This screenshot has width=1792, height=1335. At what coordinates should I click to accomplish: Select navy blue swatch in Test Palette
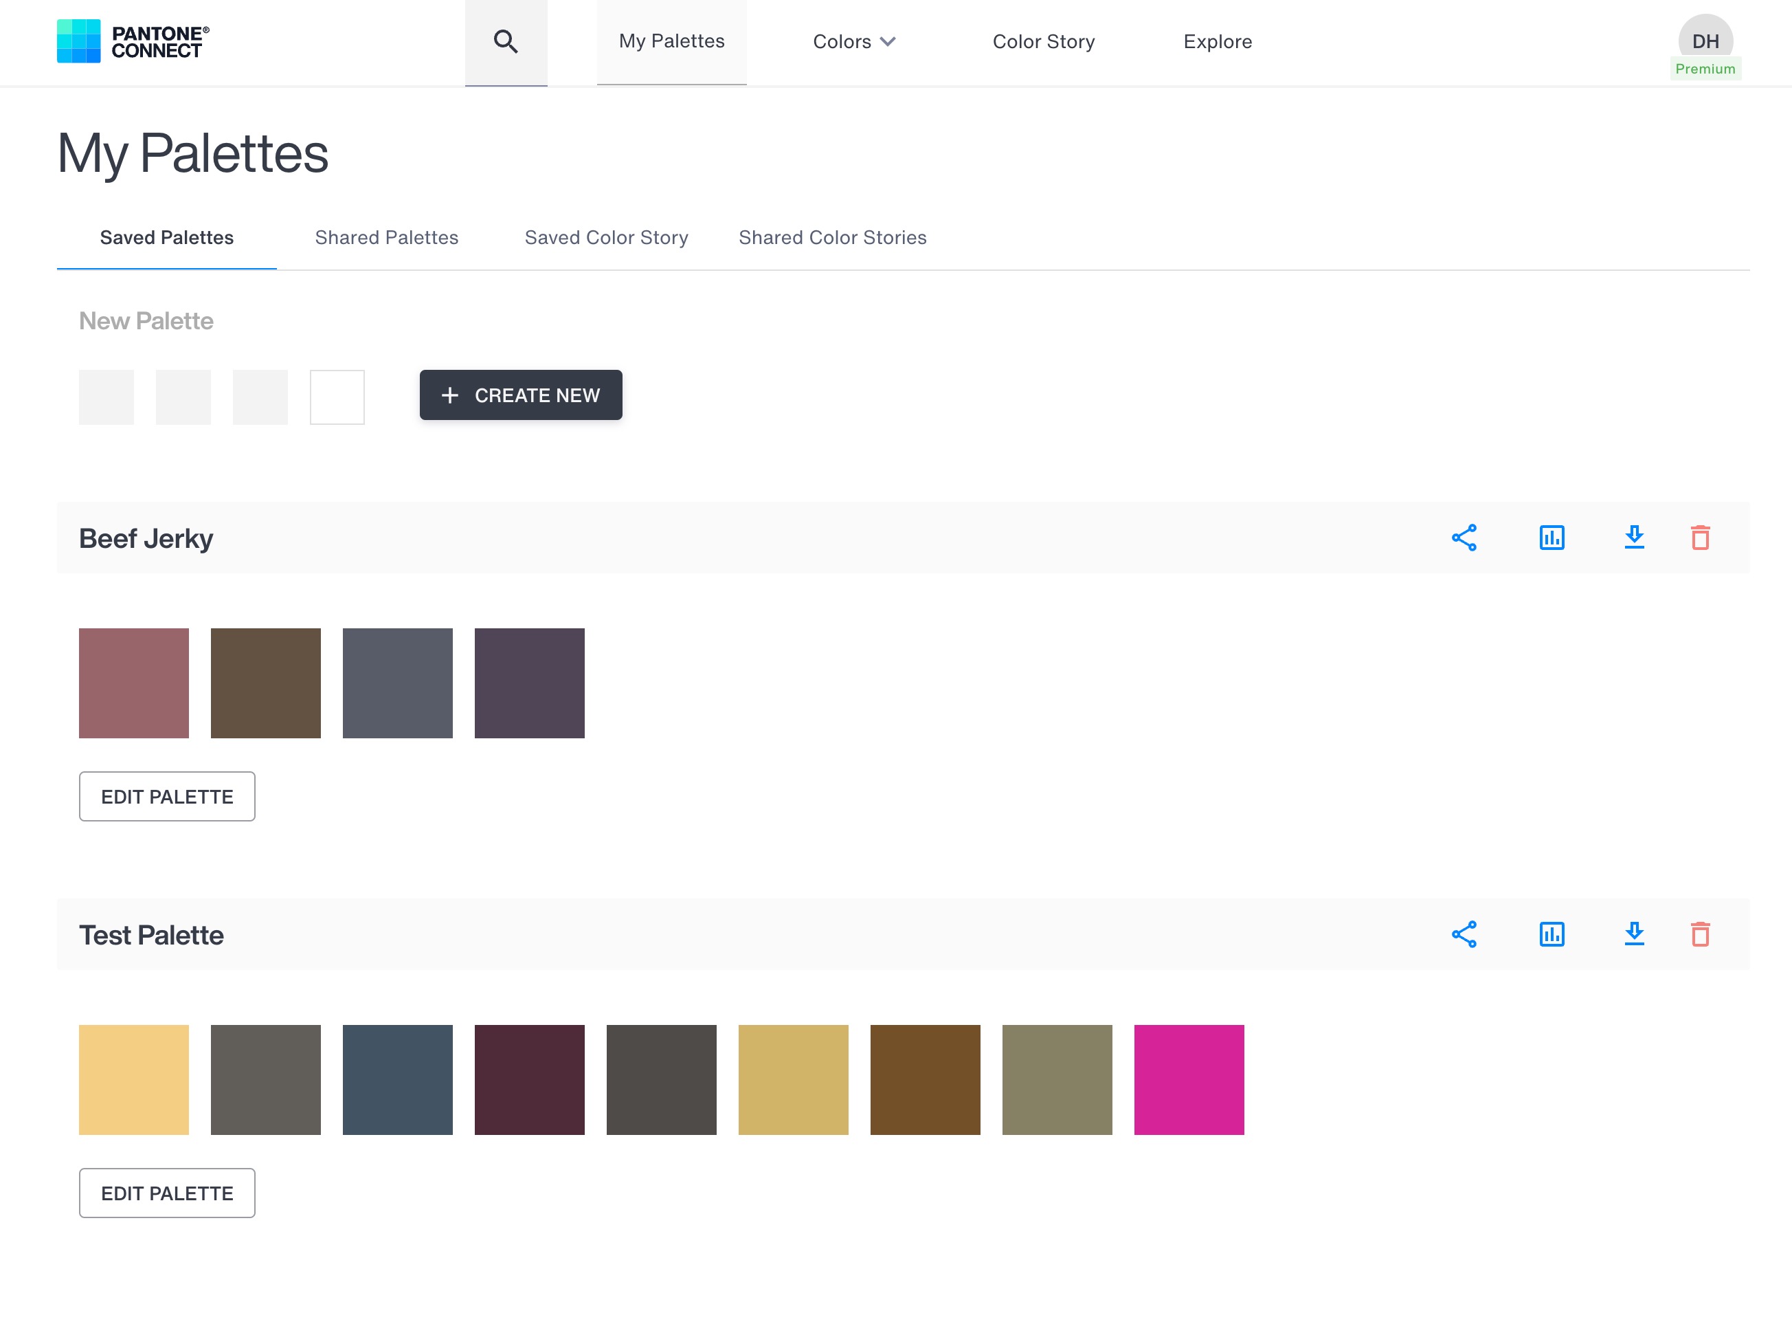pyautogui.click(x=397, y=1081)
